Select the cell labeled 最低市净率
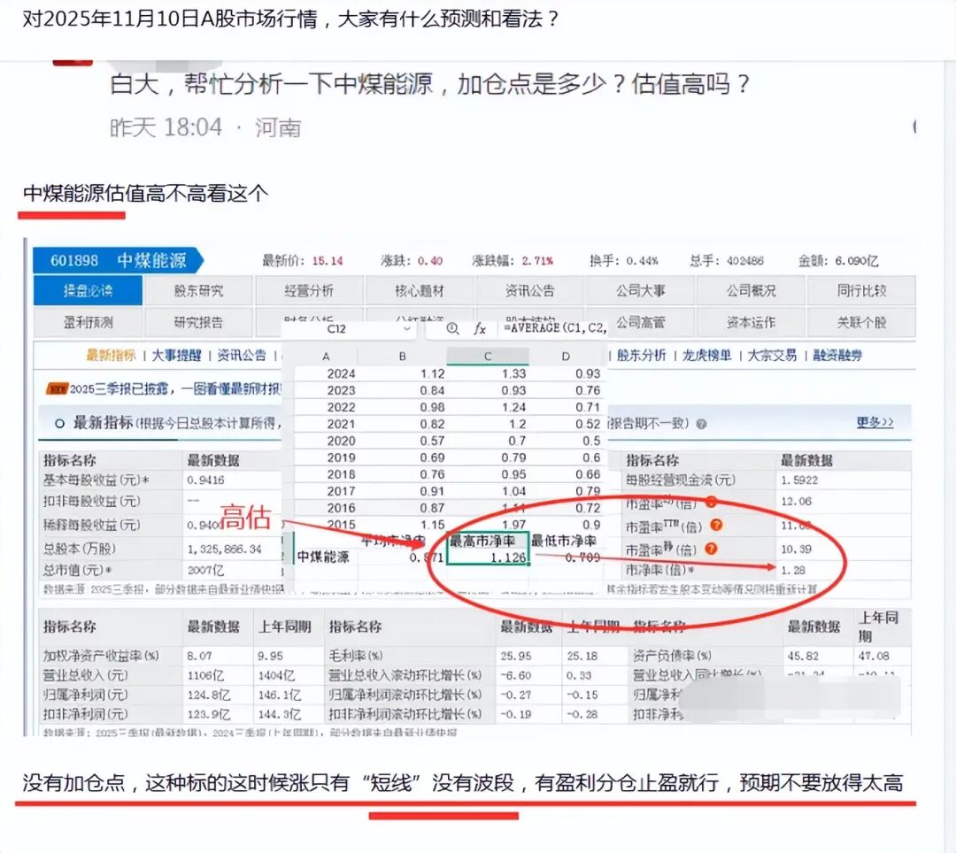Image resolution: width=956 pixels, height=853 pixels. point(563,541)
